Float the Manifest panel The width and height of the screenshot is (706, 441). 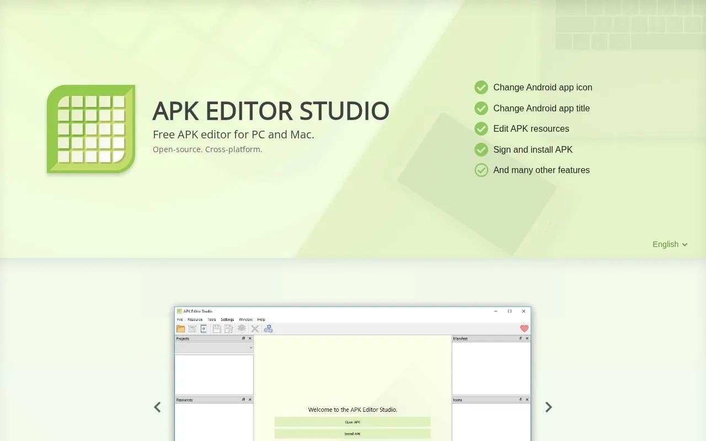pos(521,338)
